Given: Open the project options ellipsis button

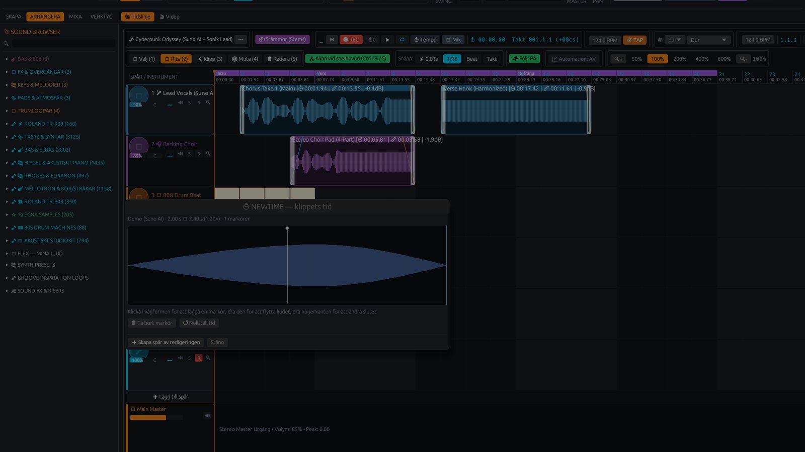Looking at the screenshot, I should pos(241,39).
